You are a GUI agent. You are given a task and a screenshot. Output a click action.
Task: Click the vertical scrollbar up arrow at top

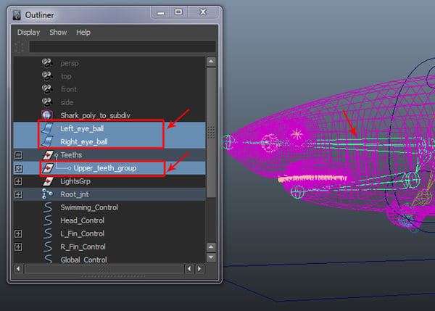tap(211, 62)
